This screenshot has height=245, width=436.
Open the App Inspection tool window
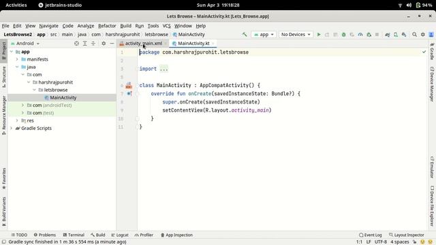coord(176,235)
